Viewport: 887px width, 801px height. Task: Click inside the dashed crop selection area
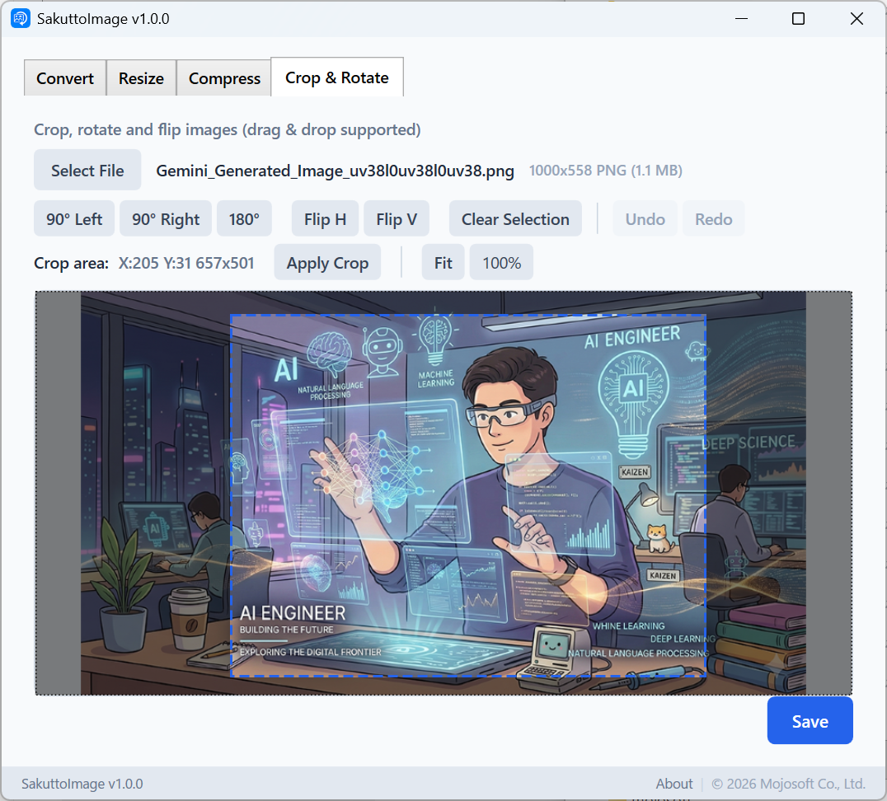468,494
